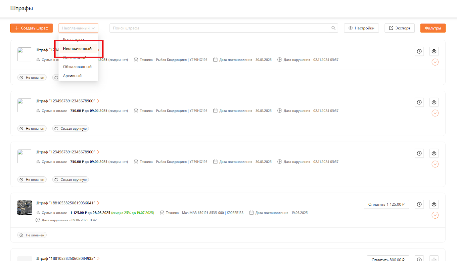Click clock icon on second fine card
The width and height of the screenshot is (457, 261).
(419, 102)
